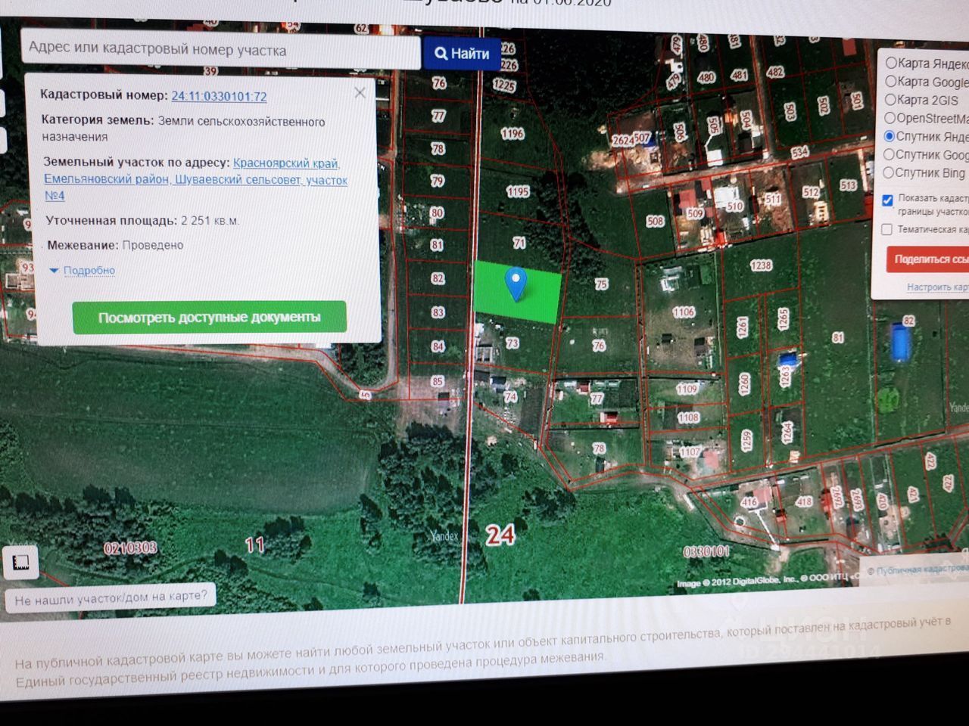Open the Красноярский край address link
This screenshot has width=969, height=726.
click(285, 163)
